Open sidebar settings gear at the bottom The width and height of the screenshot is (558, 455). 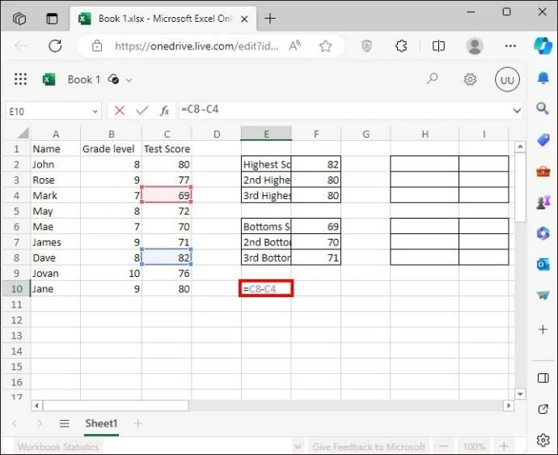tap(543, 440)
